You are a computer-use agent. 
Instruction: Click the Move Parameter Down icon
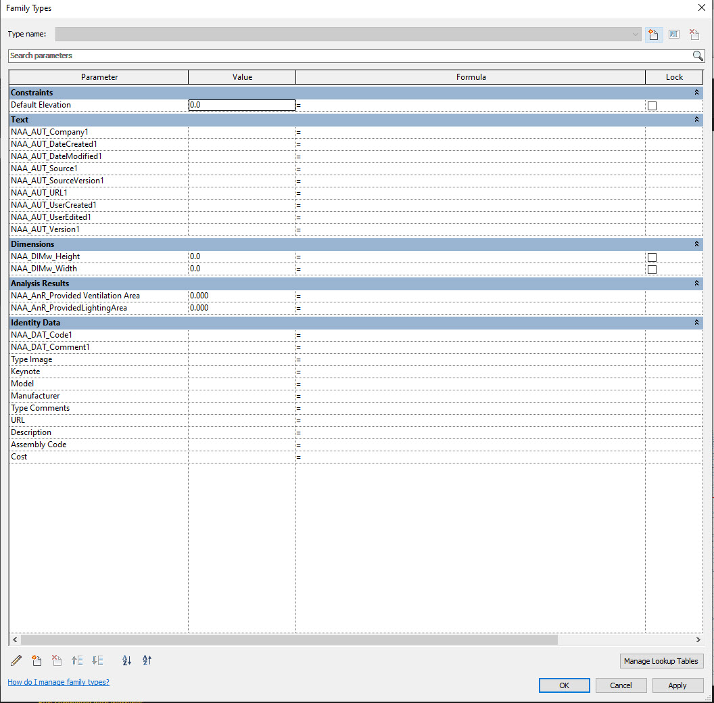[97, 660]
